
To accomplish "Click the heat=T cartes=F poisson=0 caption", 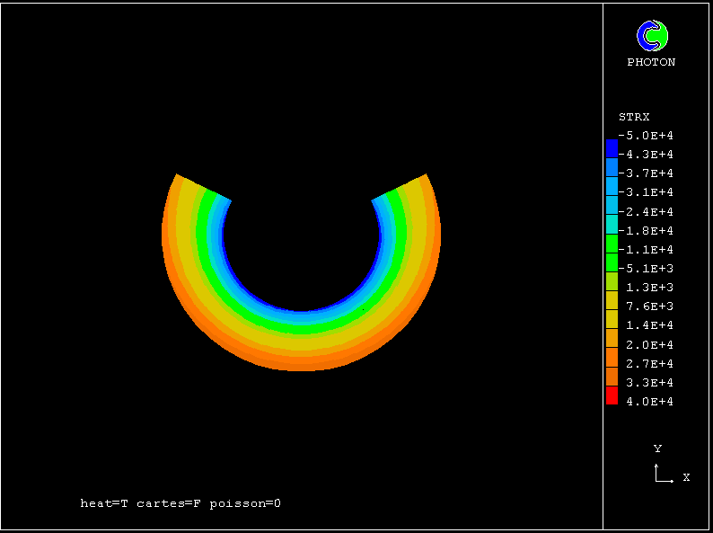I will click(x=180, y=503).
